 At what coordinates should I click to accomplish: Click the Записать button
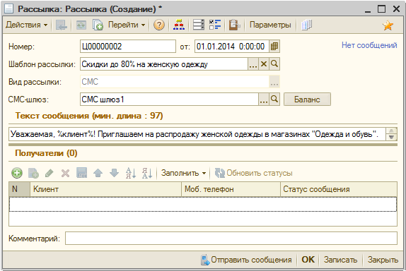340,260
